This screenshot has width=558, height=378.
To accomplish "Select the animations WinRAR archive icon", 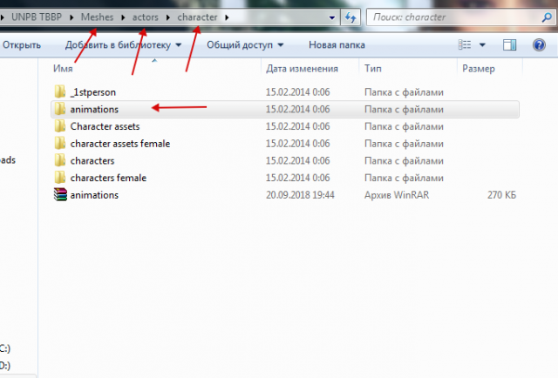I will (x=59, y=195).
